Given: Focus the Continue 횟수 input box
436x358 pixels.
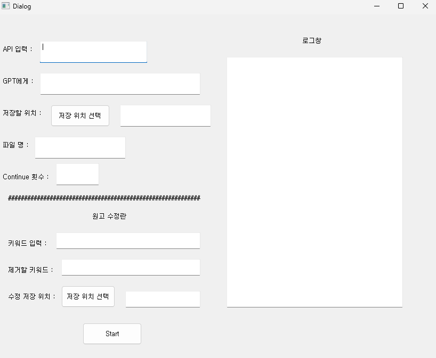Looking at the screenshot, I should click(77, 174).
